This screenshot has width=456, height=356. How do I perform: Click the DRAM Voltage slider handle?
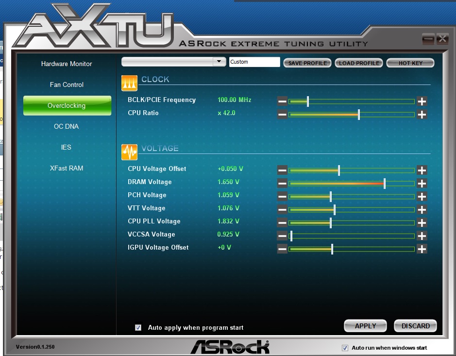click(385, 184)
